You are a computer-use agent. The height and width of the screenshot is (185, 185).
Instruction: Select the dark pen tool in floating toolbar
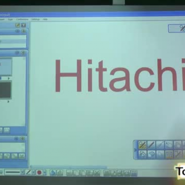point(151,145)
